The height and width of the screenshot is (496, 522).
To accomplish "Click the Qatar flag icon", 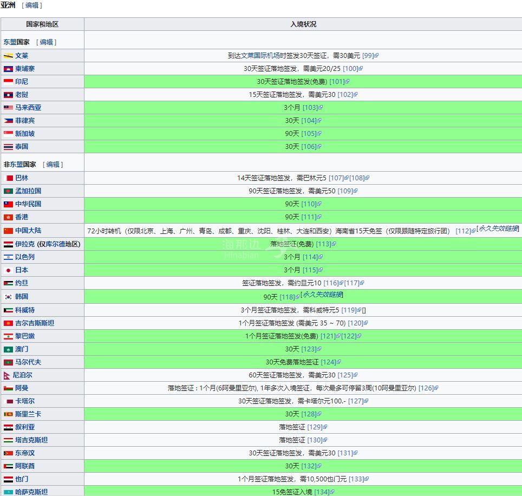I will coord(8,401).
